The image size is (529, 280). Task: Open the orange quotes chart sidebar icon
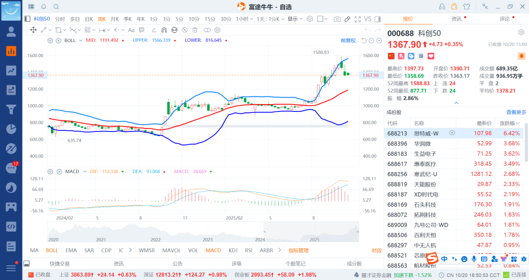(11, 51)
